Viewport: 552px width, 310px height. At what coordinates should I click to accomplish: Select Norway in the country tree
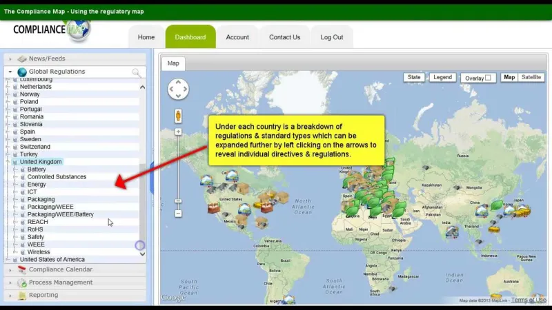point(30,94)
